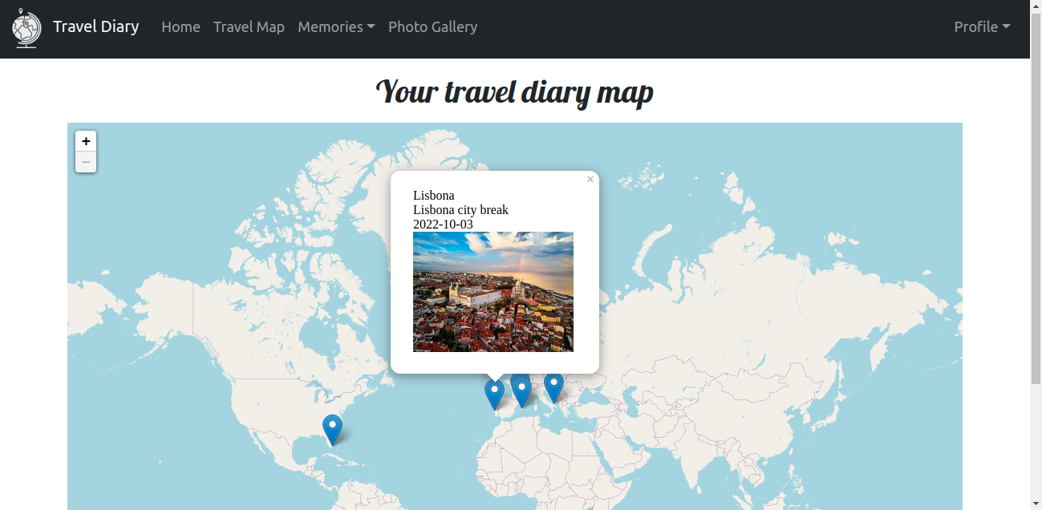Viewport: 1042px width, 510px height.
Task: Click the Travel Diary brand link
Action: click(x=95, y=26)
